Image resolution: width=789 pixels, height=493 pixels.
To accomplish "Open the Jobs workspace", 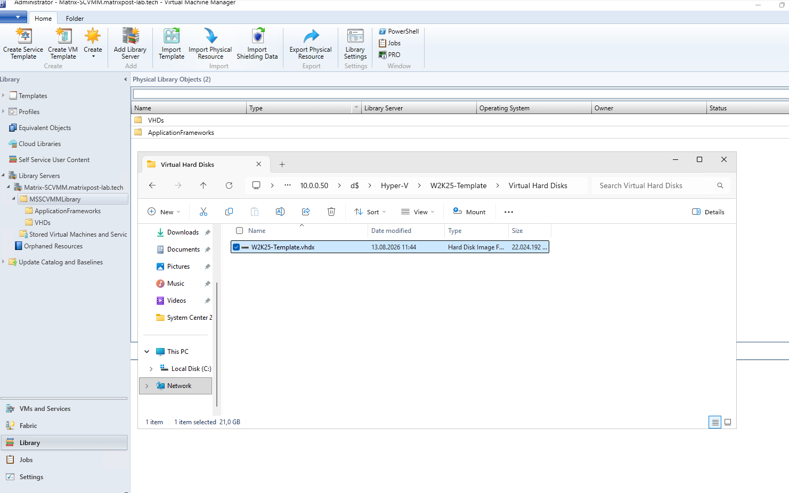I will point(64,460).
